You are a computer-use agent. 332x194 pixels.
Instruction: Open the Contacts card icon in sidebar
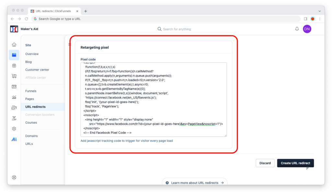[14, 87]
